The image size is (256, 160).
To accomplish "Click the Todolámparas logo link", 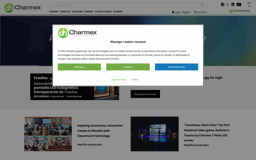I will coord(240,11).
